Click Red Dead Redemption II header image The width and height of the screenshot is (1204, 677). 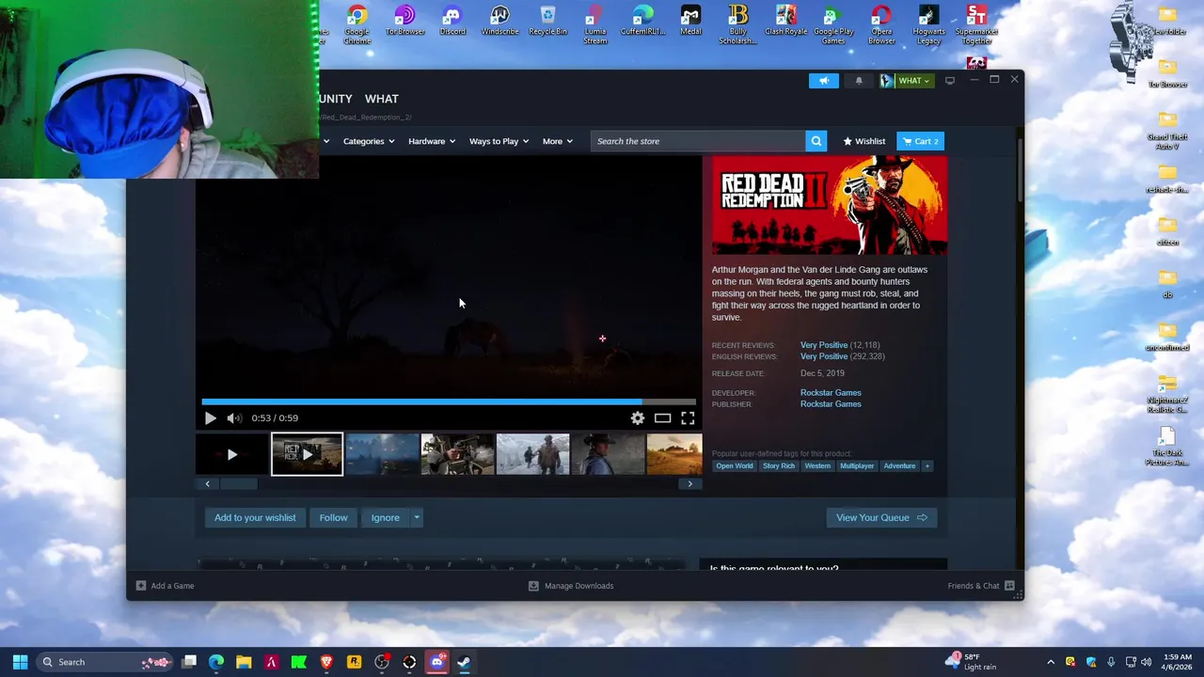830,205
